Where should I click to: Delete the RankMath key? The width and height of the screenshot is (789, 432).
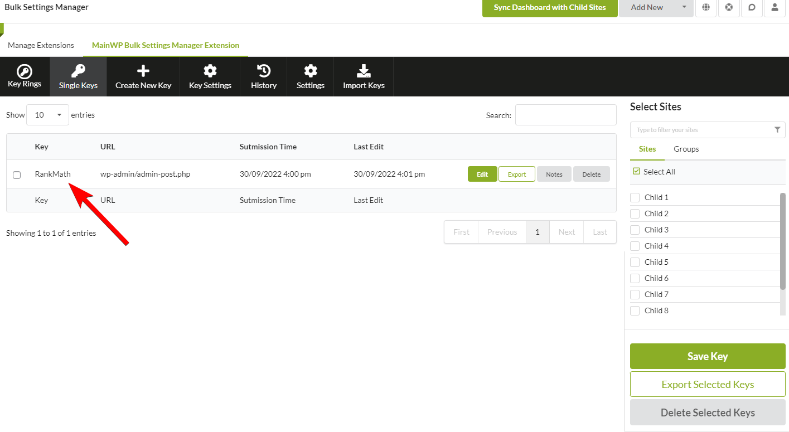pos(592,174)
